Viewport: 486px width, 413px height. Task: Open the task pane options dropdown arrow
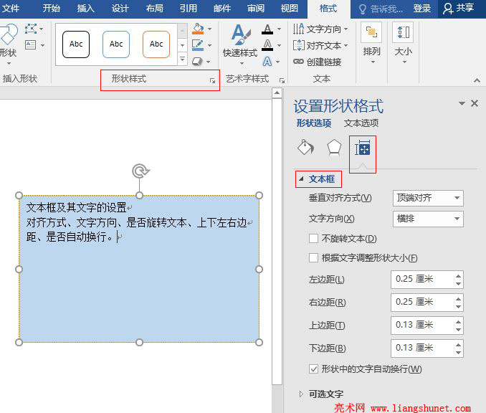[462, 103]
